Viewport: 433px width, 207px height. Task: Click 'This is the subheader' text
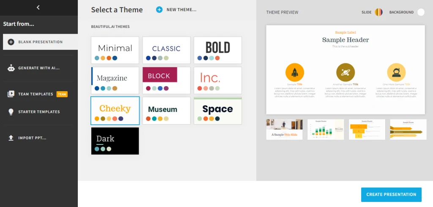tap(345, 46)
